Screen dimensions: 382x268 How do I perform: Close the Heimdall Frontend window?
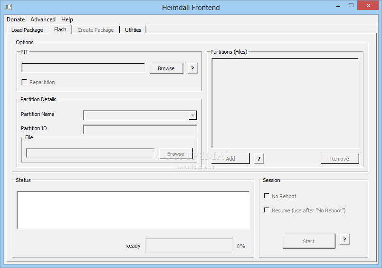click(368, 5)
